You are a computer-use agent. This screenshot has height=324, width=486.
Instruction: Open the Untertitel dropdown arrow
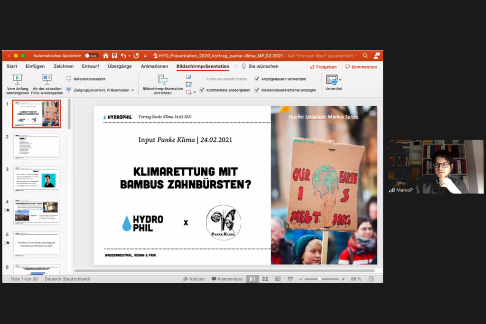(x=340, y=80)
